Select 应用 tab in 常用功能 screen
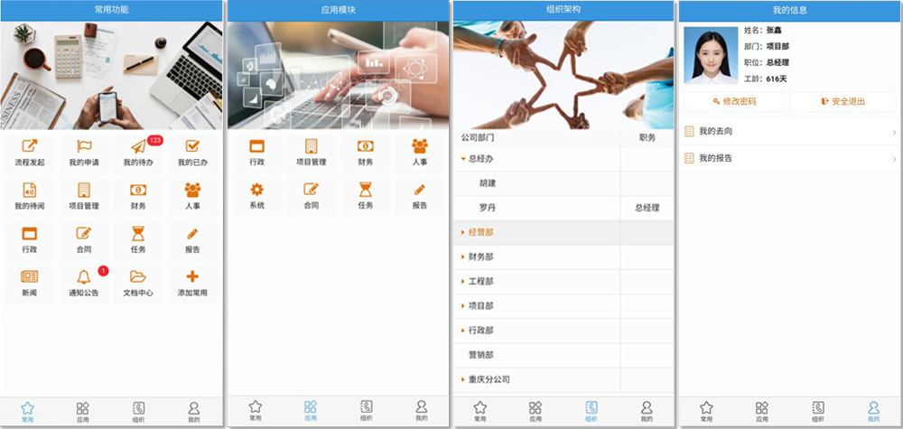The width and height of the screenshot is (903, 429). 83,413
